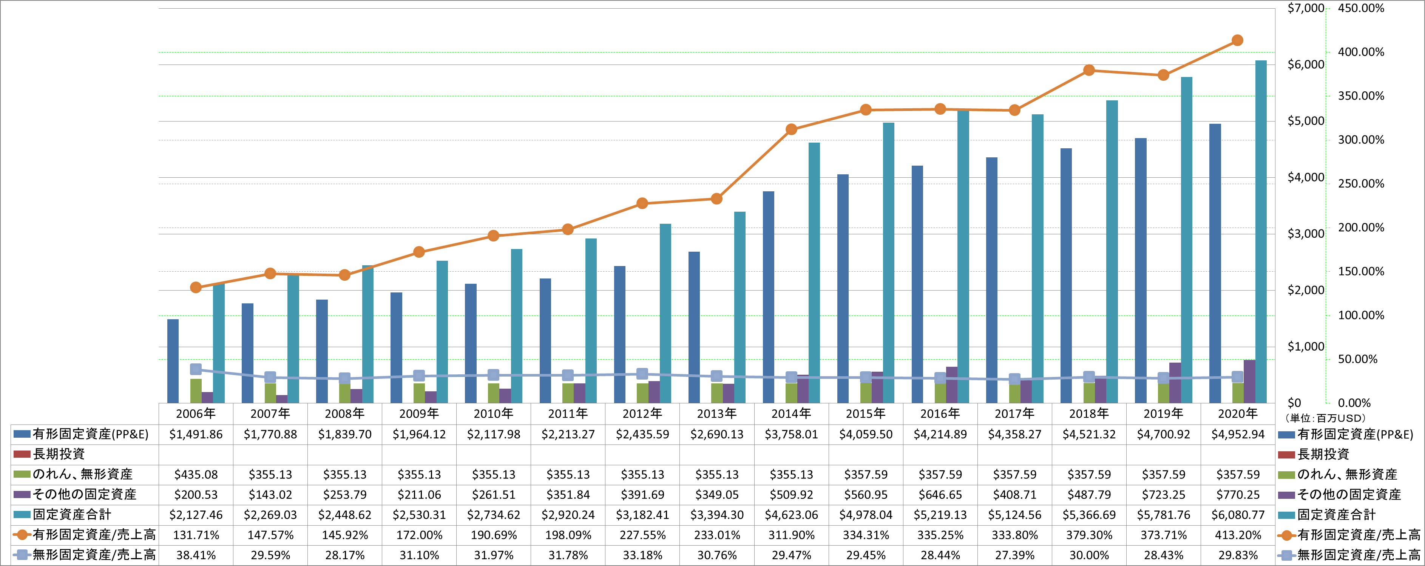Select the 2020年 ratio 413.20%
This screenshot has width=1425, height=566.
pos(1238,535)
